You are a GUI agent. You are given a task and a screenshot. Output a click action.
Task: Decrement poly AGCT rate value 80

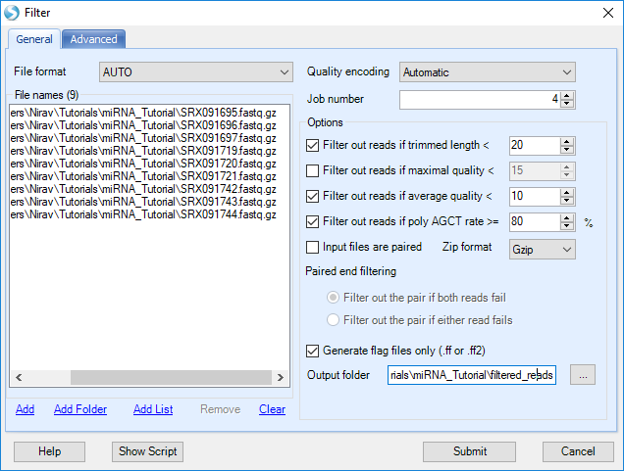(567, 225)
